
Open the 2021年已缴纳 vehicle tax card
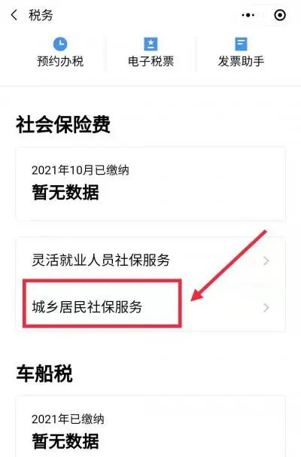(150, 426)
